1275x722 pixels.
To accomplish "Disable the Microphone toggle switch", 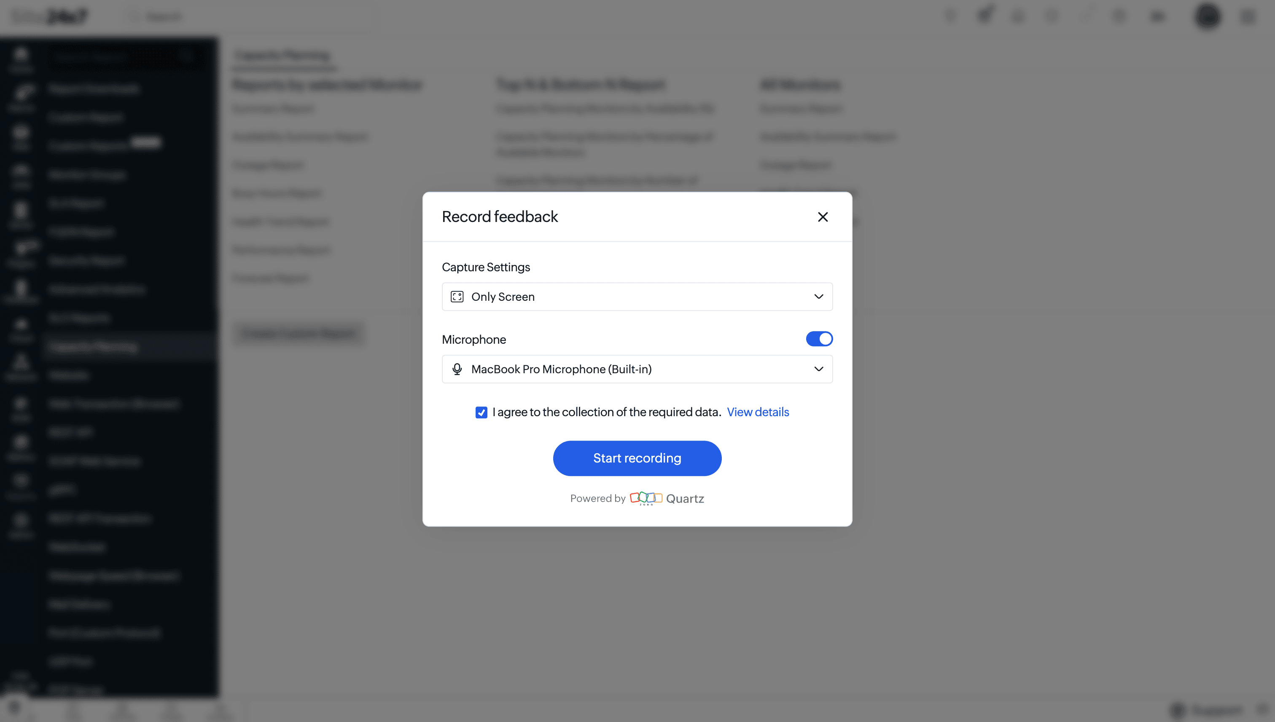I will coord(819,339).
